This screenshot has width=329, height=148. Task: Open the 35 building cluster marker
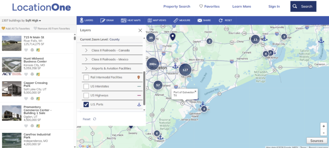151,38
